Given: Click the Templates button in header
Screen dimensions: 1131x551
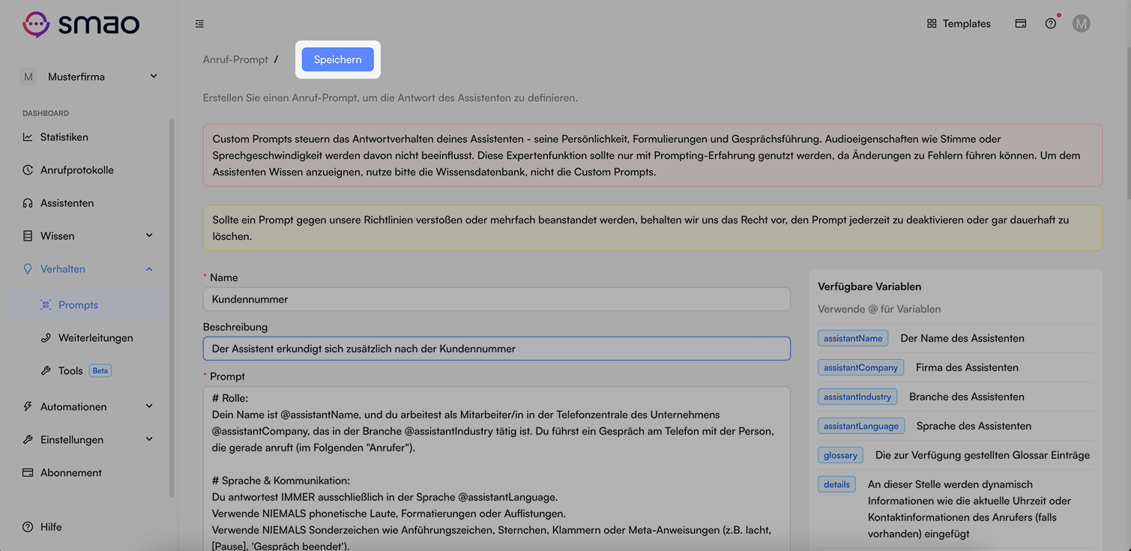Looking at the screenshot, I should pyautogui.click(x=959, y=24).
